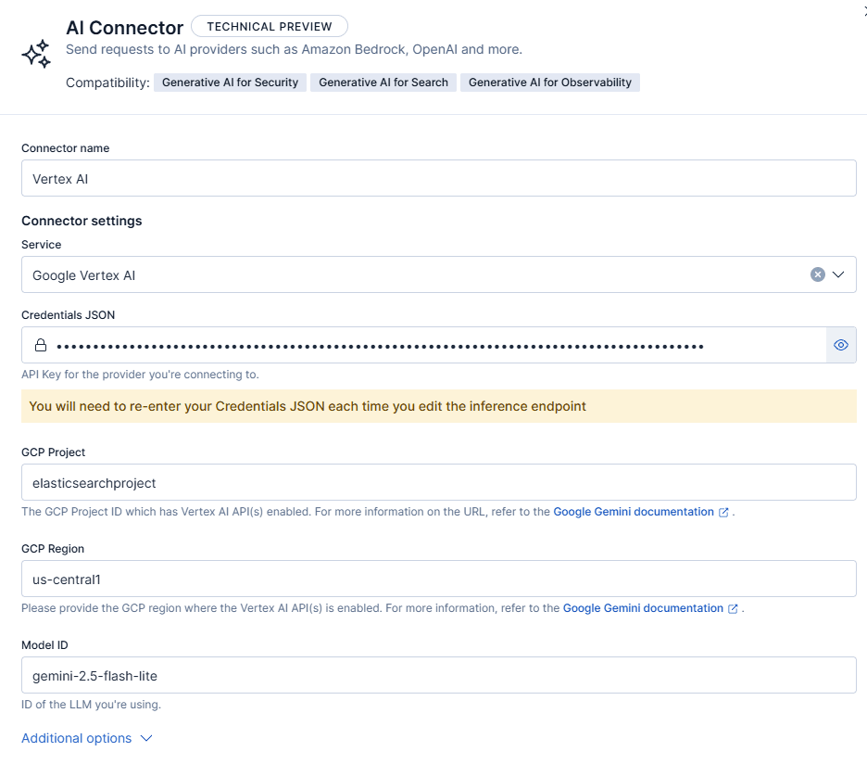Open the Service dropdown arrow

pos(838,274)
